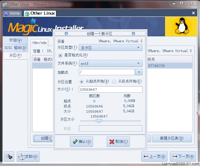Image resolution: width=200 pixels, height=166 pixels.
Task: Click the 加载点 text field containing /
Action: [107, 72]
